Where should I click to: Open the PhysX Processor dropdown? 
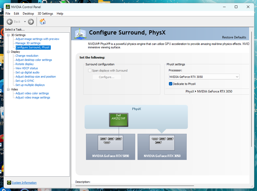click(237, 77)
